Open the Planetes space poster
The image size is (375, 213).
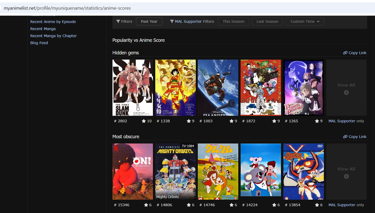pos(218,88)
